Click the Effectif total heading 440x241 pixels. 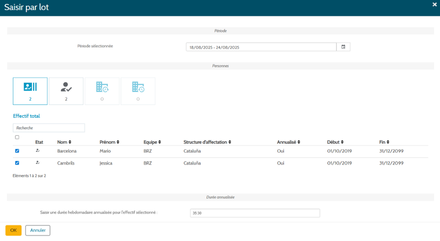pos(26,116)
